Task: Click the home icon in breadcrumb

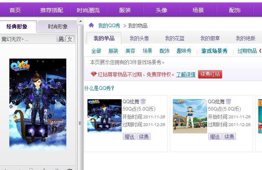Action: pyautogui.click(x=91, y=25)
